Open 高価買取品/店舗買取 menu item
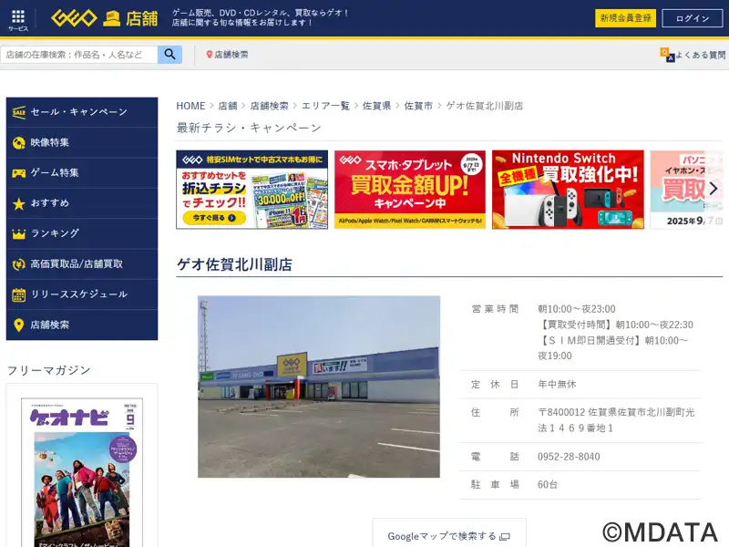Image resolution: width=729 pixels, height=547 pixels. pyautogui.click(x=82, y=264)
